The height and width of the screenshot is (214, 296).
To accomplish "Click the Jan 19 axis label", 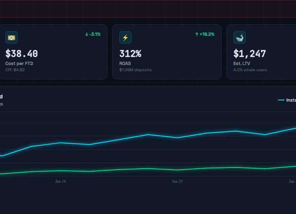I will click(x=60, y=181).
